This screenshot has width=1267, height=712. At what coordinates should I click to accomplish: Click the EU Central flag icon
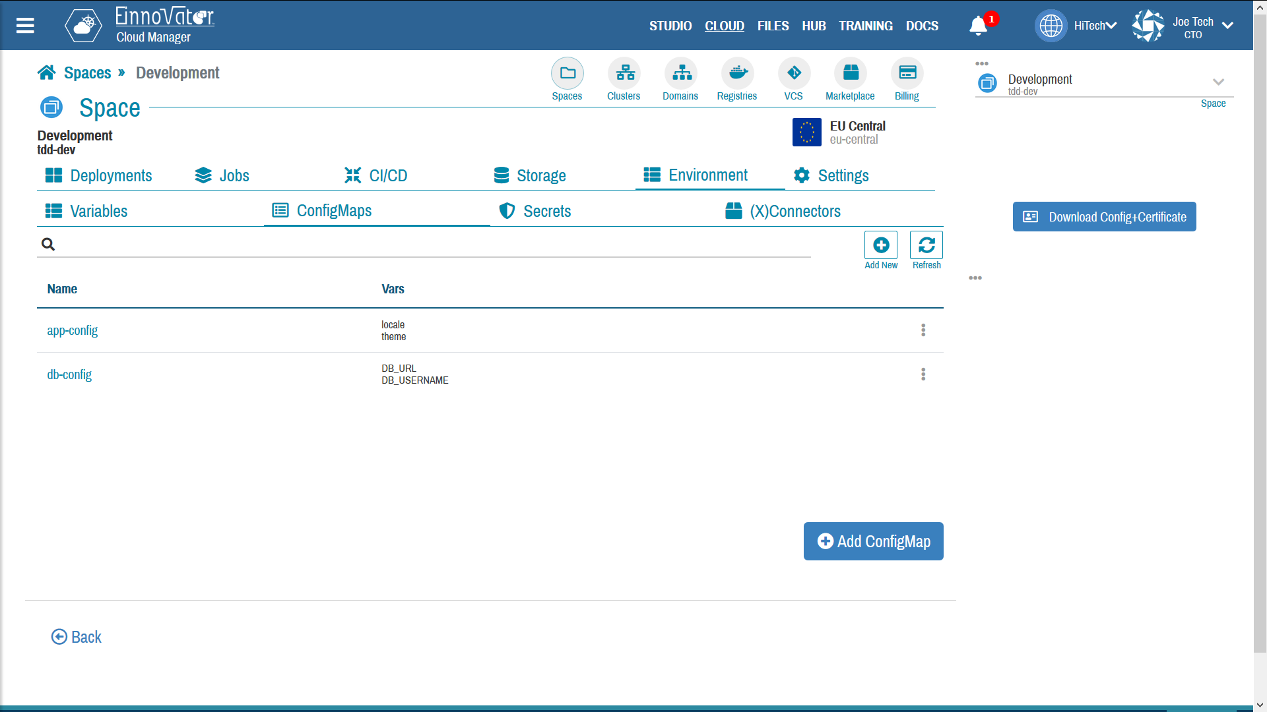[x=806, y=133]
